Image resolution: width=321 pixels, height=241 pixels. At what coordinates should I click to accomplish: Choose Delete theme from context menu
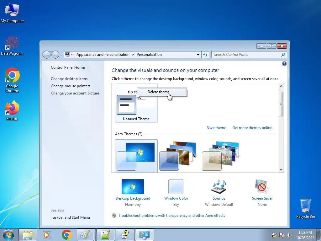tap(161, 92)
